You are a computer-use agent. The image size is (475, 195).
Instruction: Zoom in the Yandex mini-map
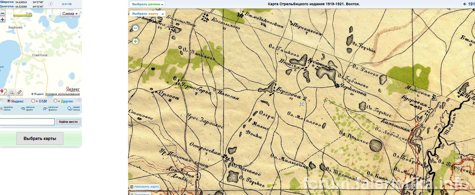pos(2,20)
